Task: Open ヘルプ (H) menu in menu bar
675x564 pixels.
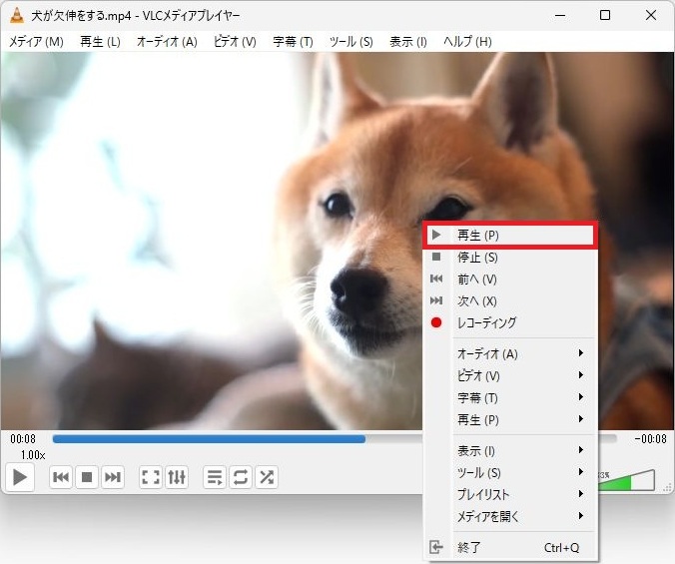Action: [x=467, y=42]
